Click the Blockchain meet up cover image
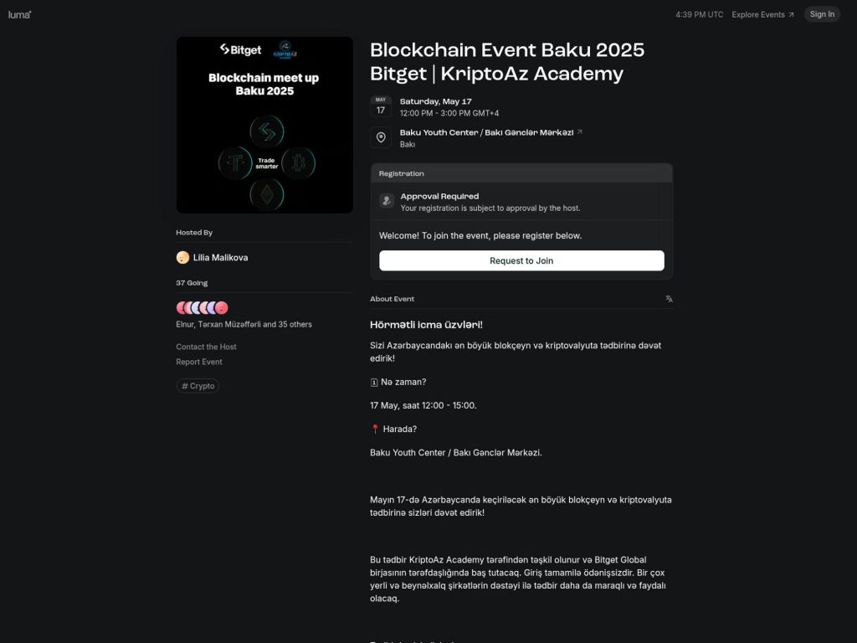Screen dimensions: 857x643 (264, 124)
